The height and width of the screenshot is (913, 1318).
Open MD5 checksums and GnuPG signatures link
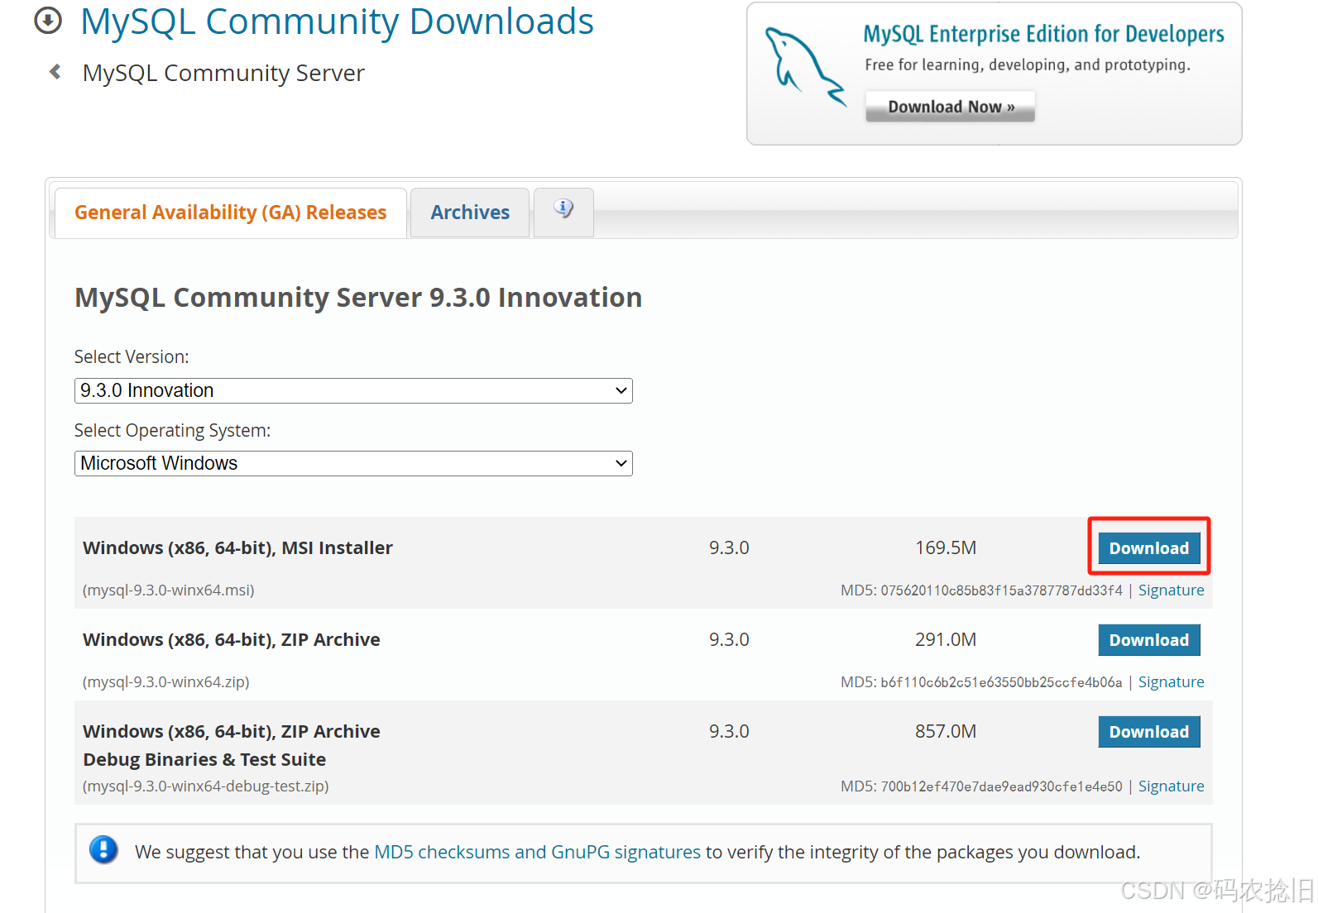tap(537, 852)
